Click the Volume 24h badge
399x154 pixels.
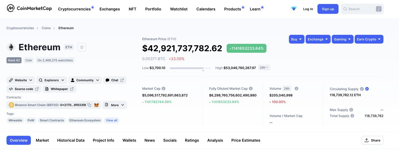tap(287, 88)
